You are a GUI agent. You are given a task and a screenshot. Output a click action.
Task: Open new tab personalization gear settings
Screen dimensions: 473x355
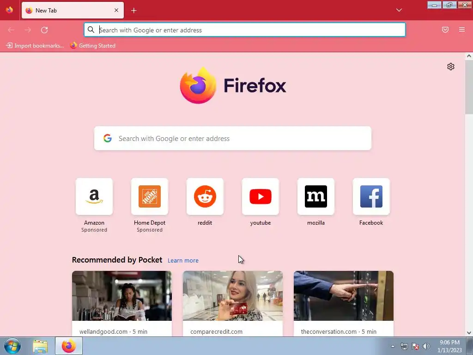tap(451, 67)
